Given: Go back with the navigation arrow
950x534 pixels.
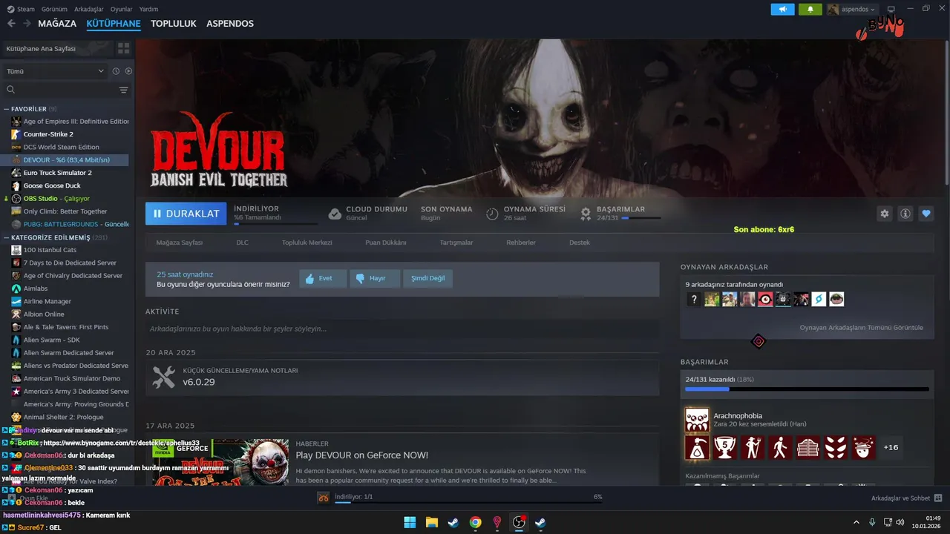Looking at the screenshot, I should tap(11, 24).
